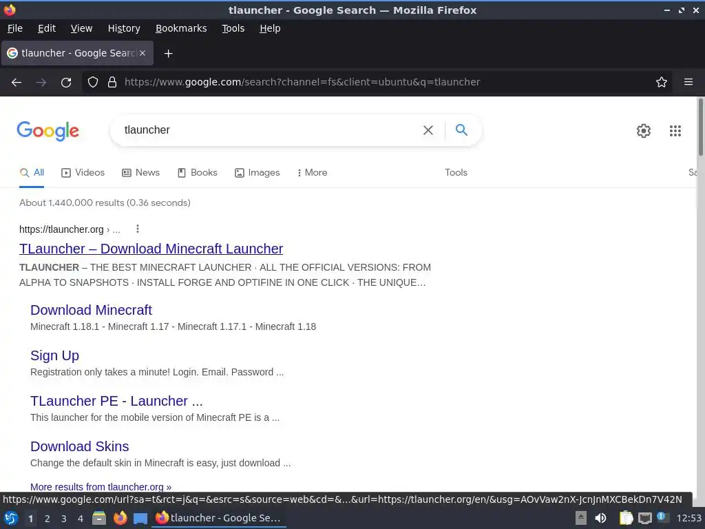This screenshot has height=529, width=705.
Task: Switch to virtual desktop 4
Action: pos(81,519)
